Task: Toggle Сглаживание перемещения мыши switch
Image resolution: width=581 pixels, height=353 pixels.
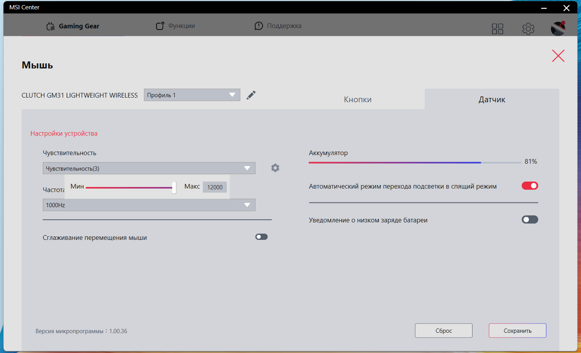Action: coord(261,237)
